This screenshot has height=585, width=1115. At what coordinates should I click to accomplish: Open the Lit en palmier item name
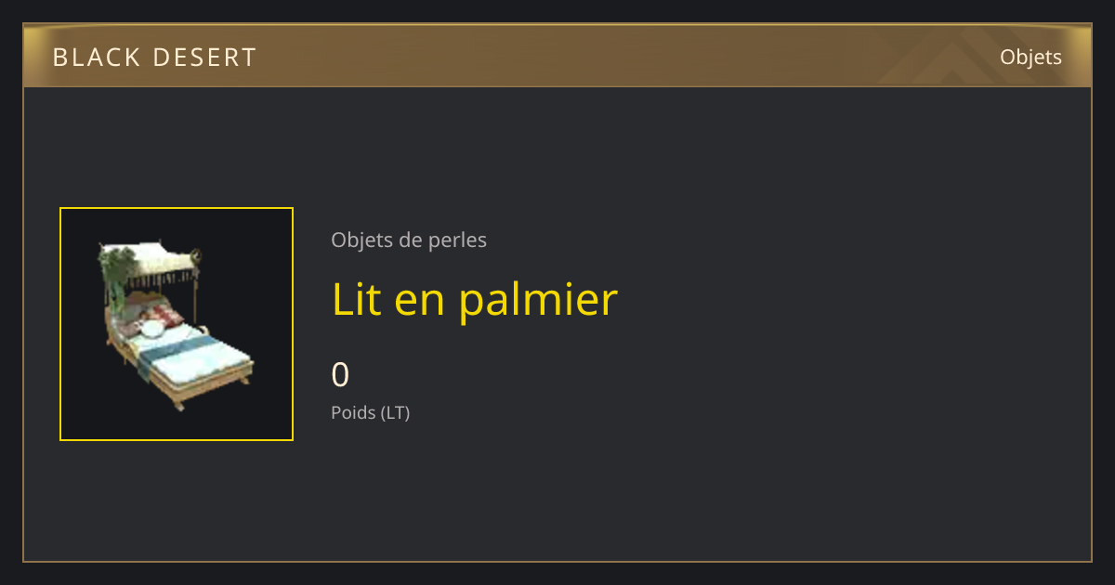click(x=475, y=299)
